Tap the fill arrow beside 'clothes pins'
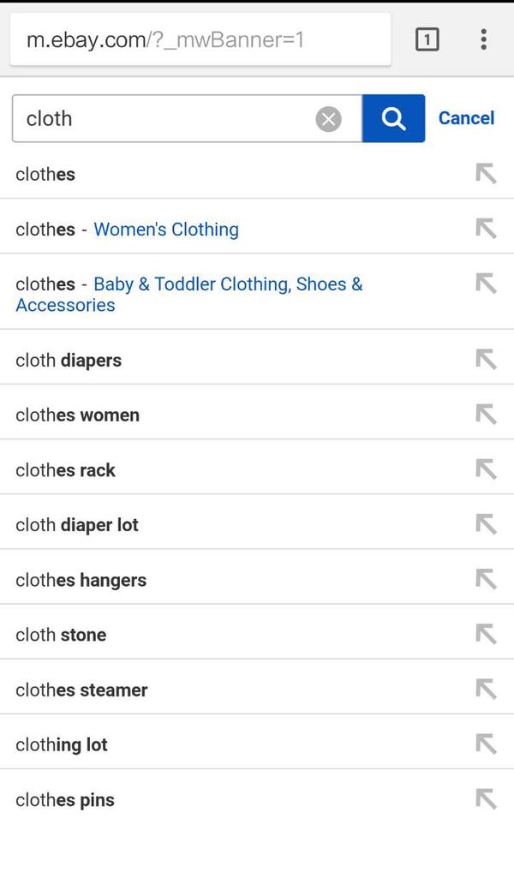Screen dimensions: 514x890 tap(487, 800)
